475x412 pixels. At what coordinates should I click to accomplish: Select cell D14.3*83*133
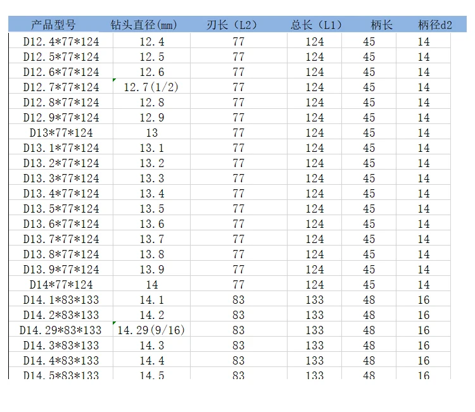point(61,346)
